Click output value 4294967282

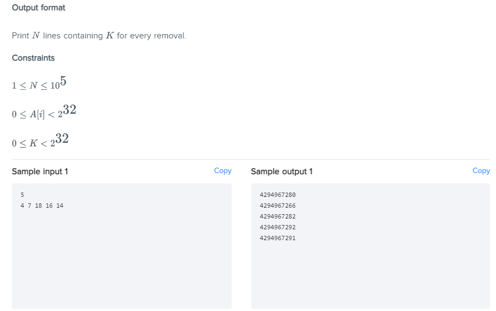point(277,216)
